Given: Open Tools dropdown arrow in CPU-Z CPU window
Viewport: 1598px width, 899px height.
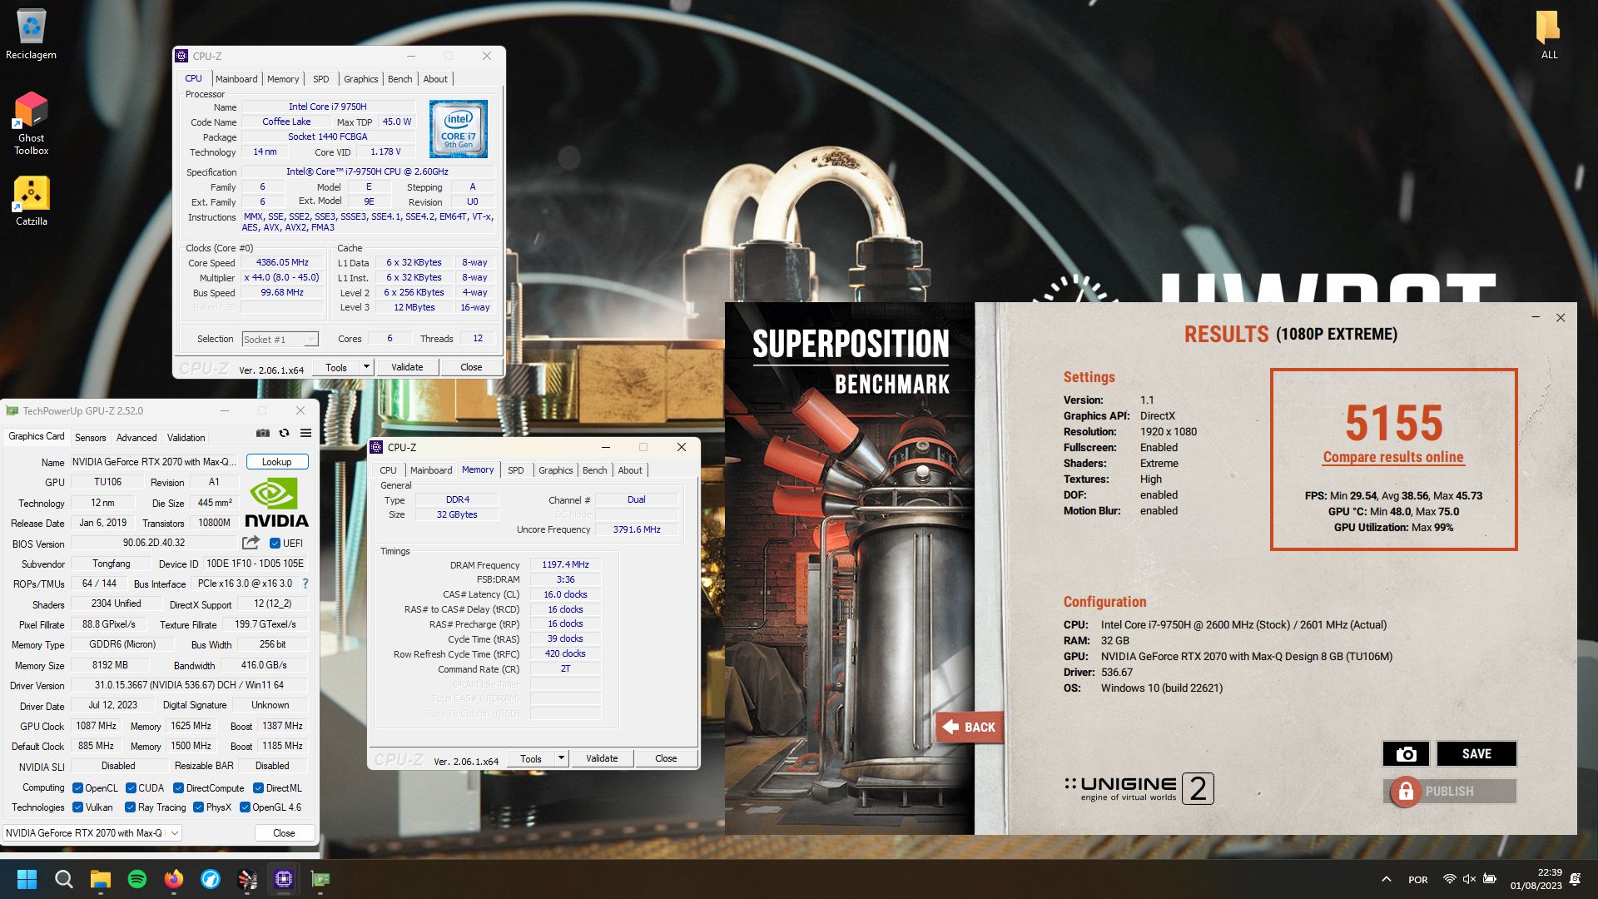Looking at the screenshot, I should click(365, 367).
